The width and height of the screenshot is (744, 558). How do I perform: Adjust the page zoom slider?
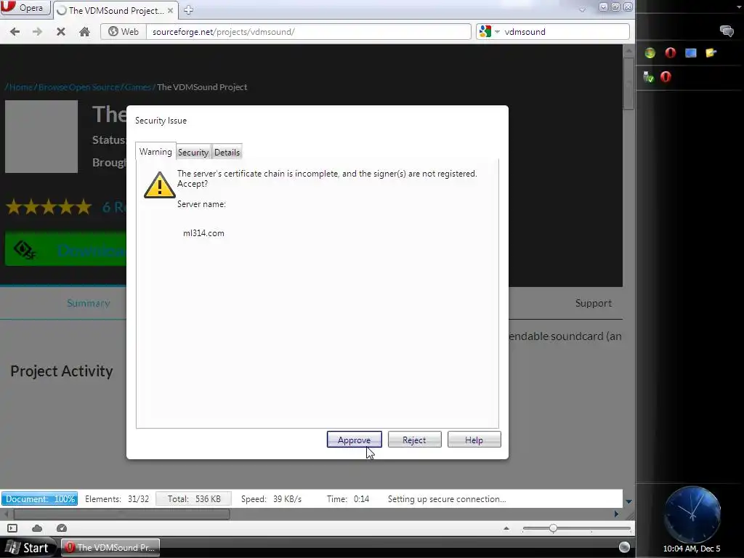click(553, 528)
